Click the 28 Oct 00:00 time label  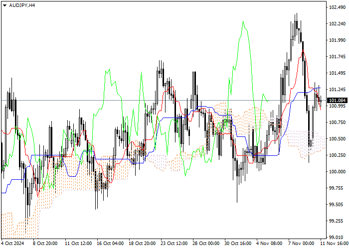tap(206, 244)
